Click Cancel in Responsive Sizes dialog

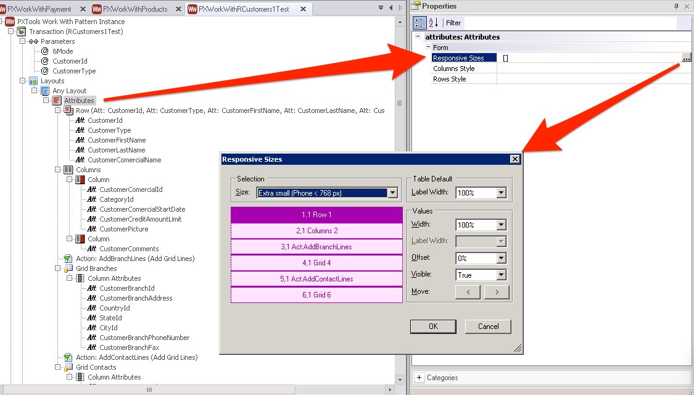pyautogui.click(x=488, y=326)
